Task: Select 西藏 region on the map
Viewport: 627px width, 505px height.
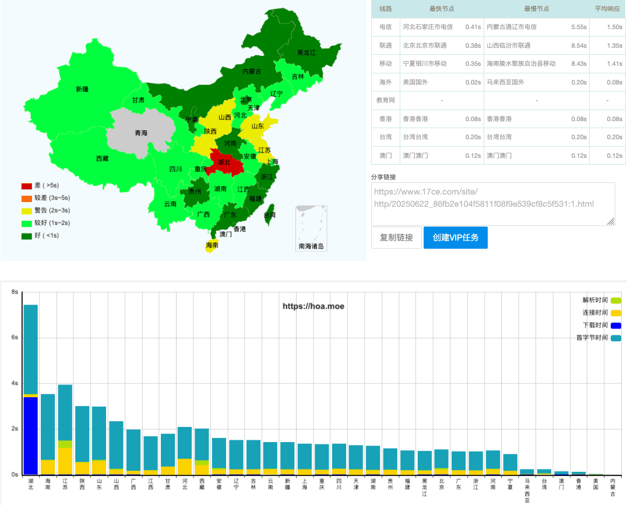Action: coord(103,159)
